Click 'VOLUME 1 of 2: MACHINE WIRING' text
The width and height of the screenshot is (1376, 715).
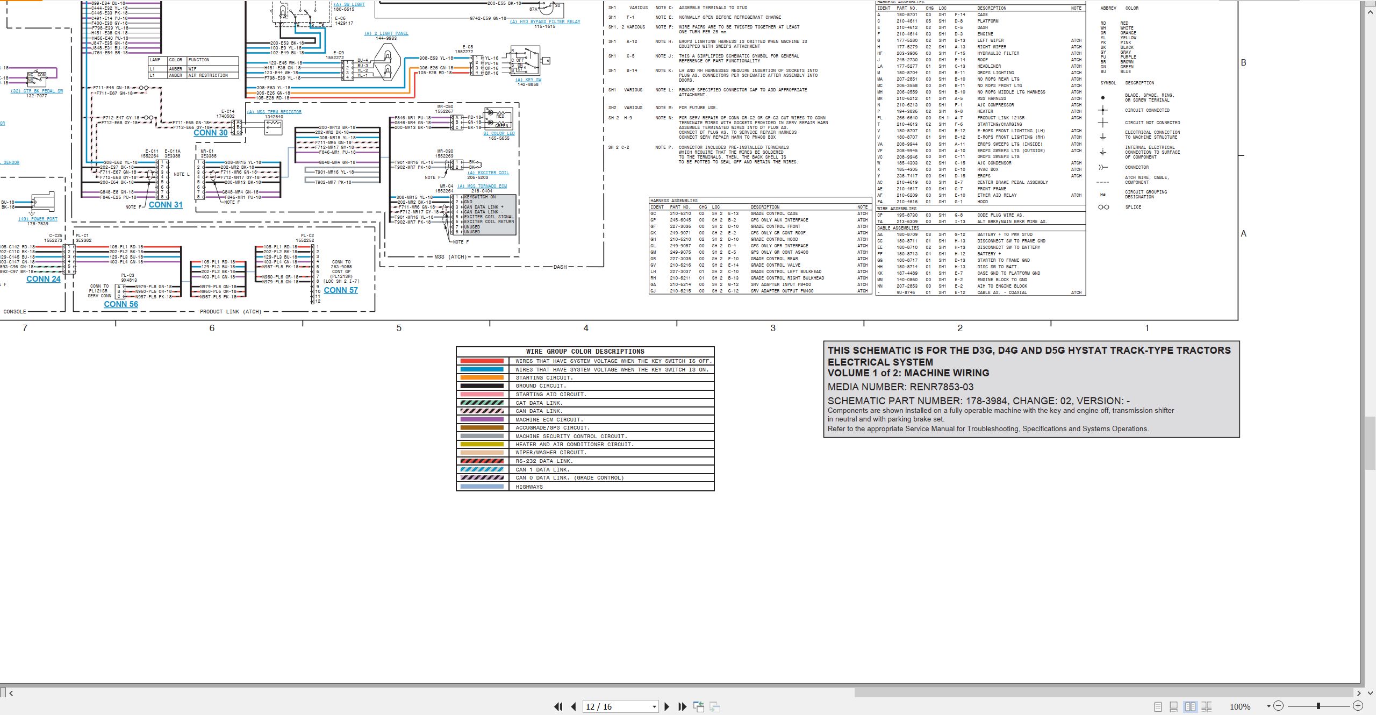coord(908,373)
